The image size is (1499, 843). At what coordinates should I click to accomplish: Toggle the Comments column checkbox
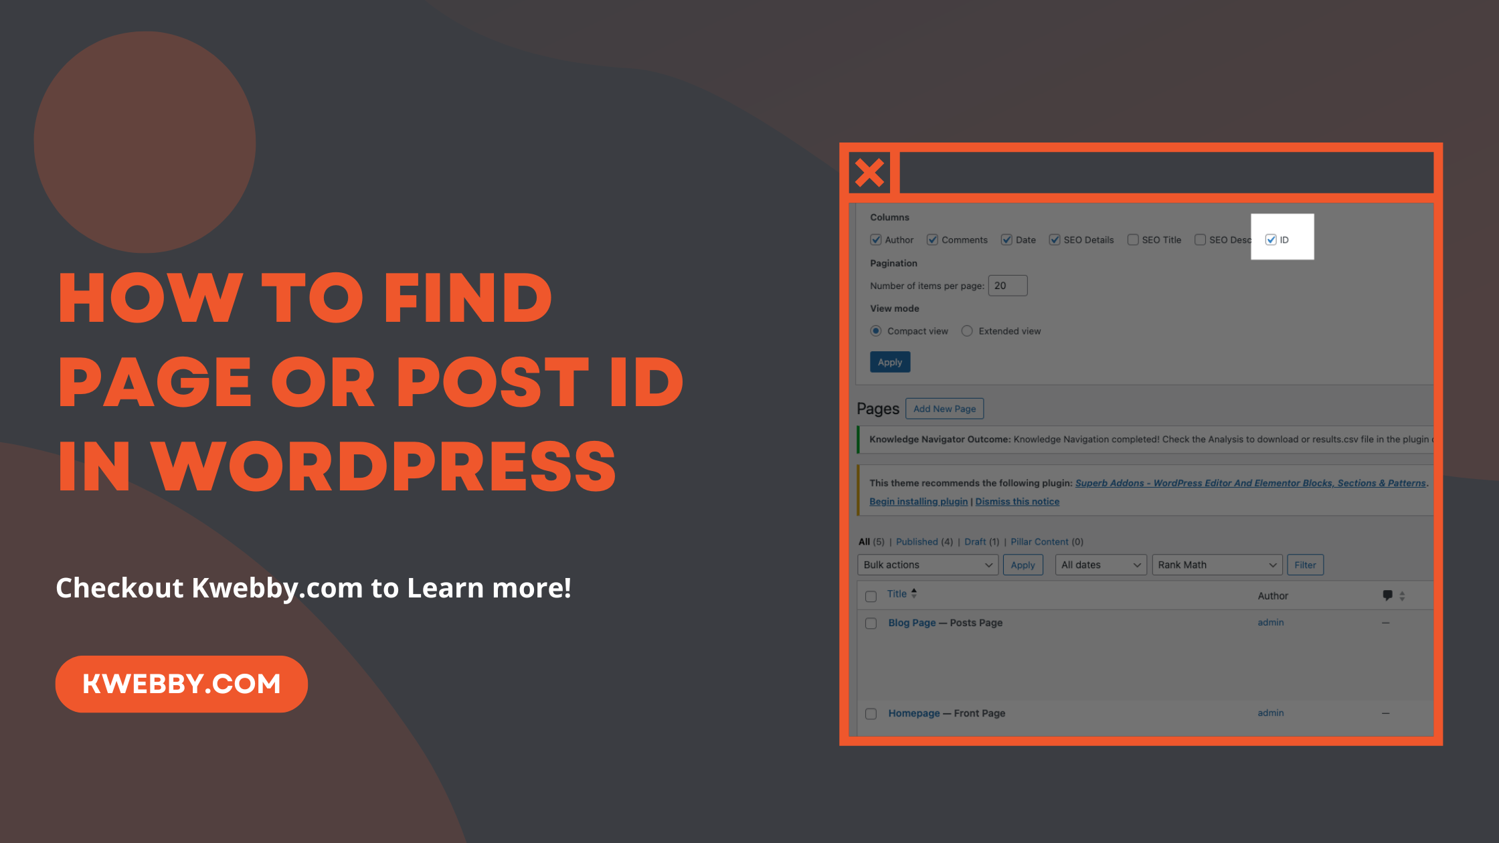click(933, 239)
